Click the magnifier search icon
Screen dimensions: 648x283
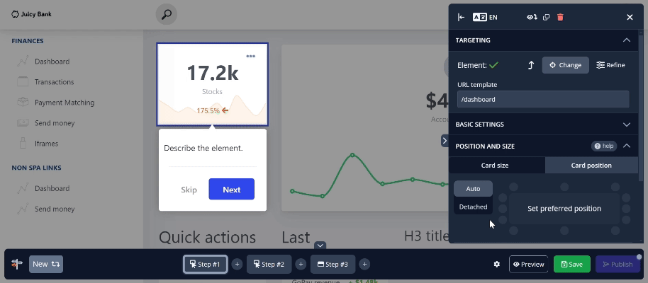click(167, 14)
